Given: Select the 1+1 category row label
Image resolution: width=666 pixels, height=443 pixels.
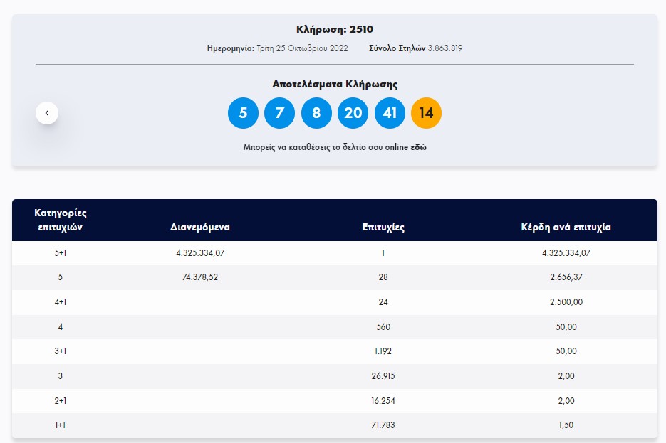Looking at the screenshot, I should click(61, 425).
